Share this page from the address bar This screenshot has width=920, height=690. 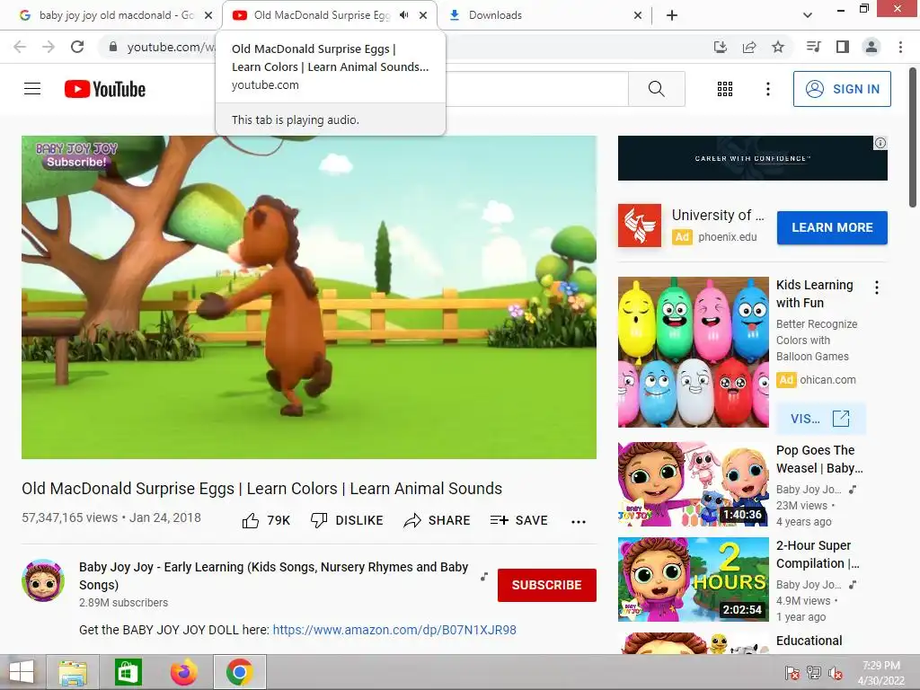coord(749,47)
